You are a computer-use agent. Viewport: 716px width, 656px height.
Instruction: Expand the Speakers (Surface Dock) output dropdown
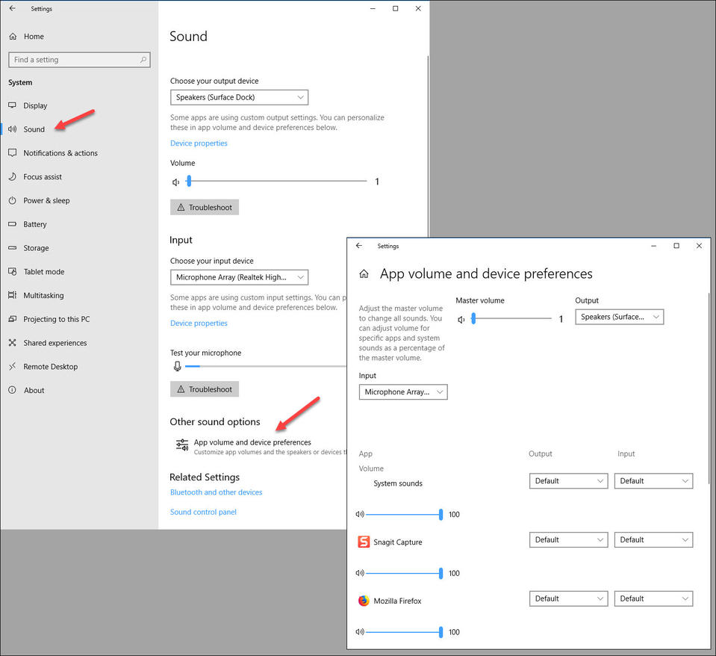click(x=239, y=97)
